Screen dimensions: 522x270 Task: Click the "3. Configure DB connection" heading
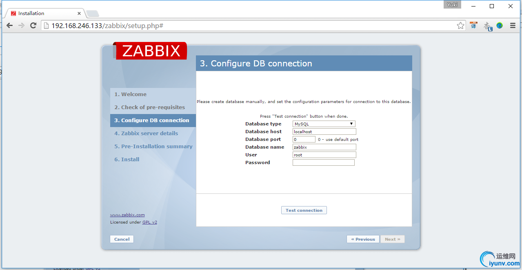pyautogui.click(x=256, y=64)
